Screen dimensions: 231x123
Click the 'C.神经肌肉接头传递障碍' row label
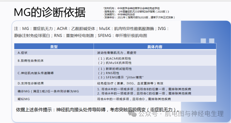35,73
